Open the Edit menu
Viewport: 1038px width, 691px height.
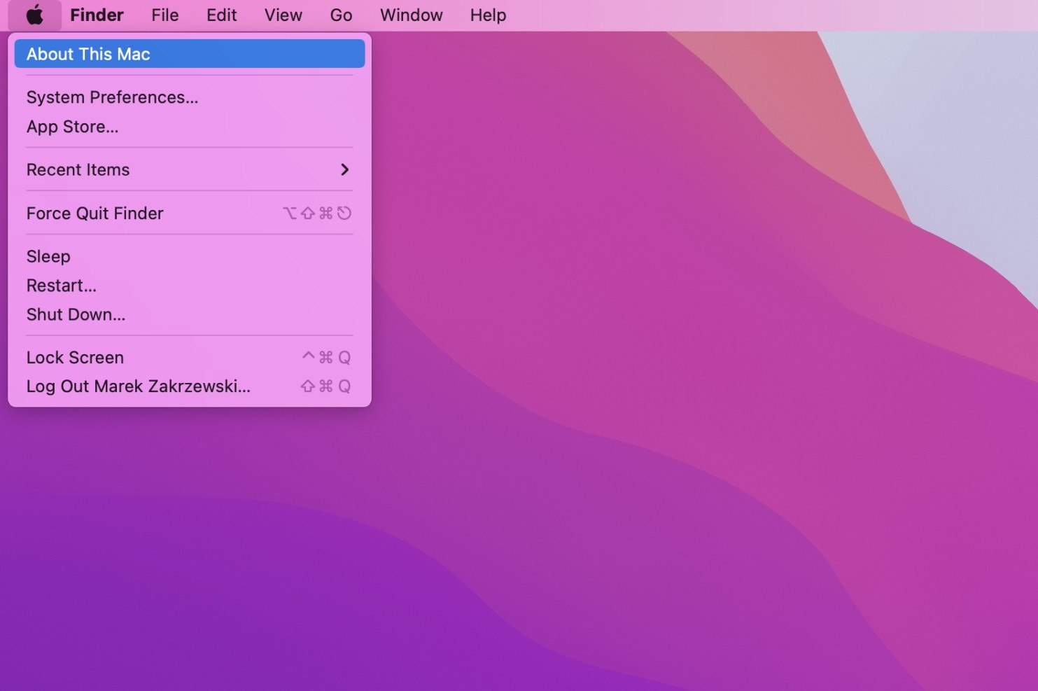[222, 15]
